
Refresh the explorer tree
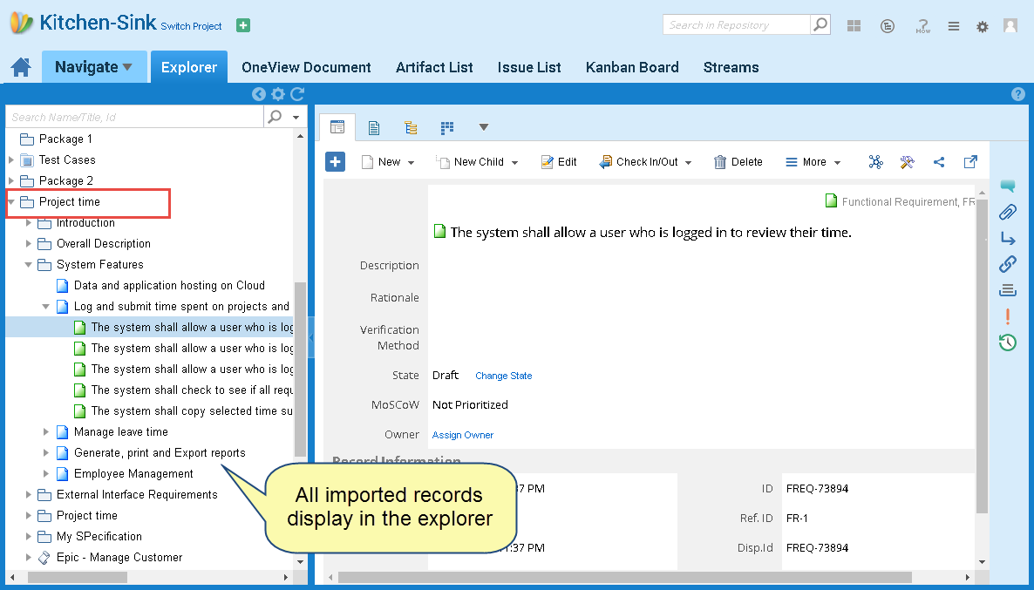coord(297,94)
